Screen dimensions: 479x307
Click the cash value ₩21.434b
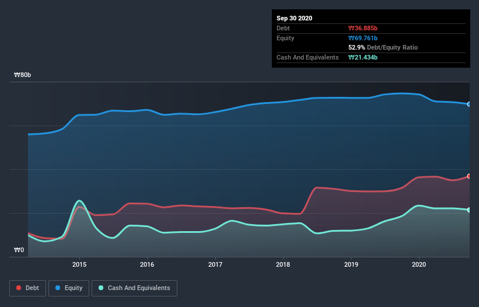coord(363,57)
